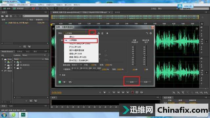The height and width of the screenshot is (118, 210).
Task: Expand the D: drive in Name list
Action: 15,68
